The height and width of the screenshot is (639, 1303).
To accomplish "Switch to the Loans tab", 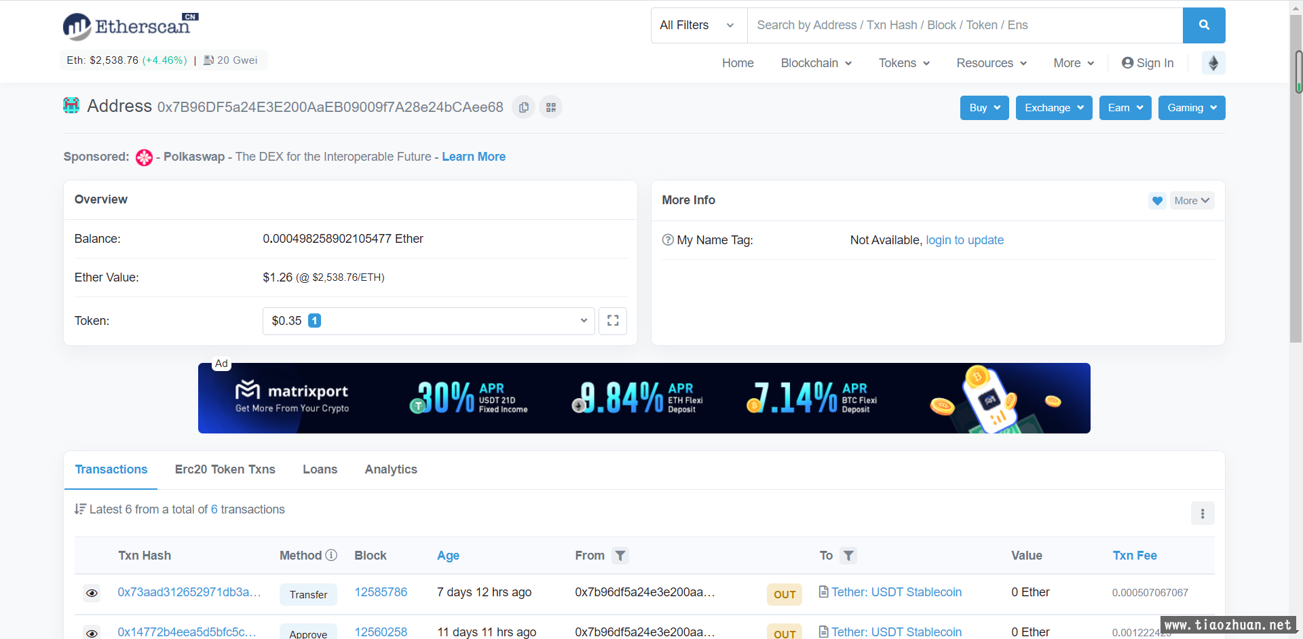I will 320,469.
